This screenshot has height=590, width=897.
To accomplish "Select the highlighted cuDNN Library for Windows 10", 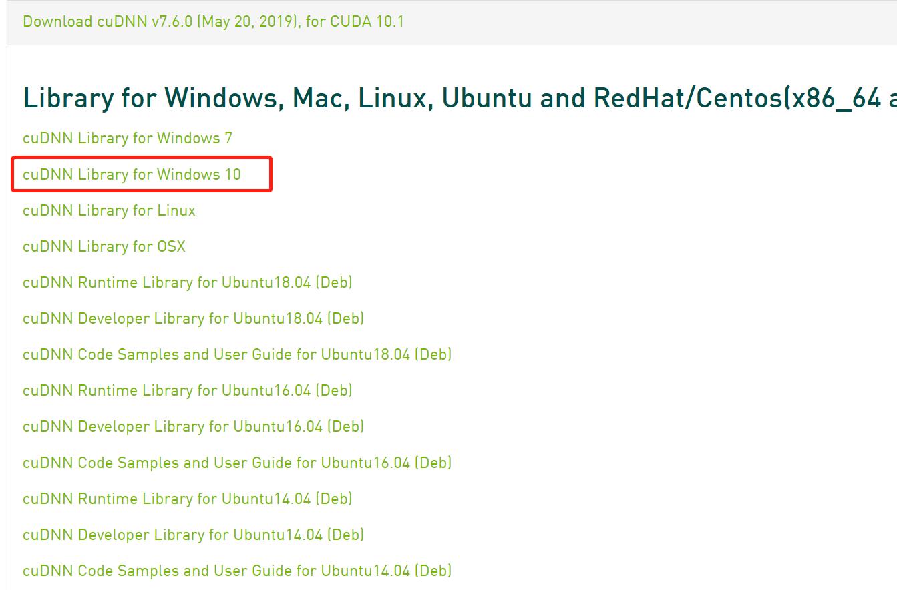I will coord(132,174).
